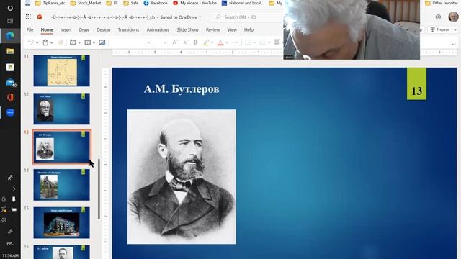Click the paragraph alignment icon
Viewport: 461px width, 259px height.
point(277,42)
